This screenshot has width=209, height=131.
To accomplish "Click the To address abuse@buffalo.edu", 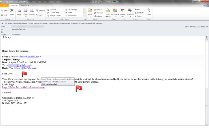I will 18,29.
